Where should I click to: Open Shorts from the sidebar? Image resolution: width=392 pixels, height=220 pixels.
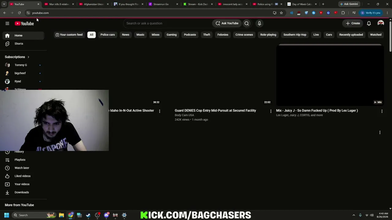point(23,44)
